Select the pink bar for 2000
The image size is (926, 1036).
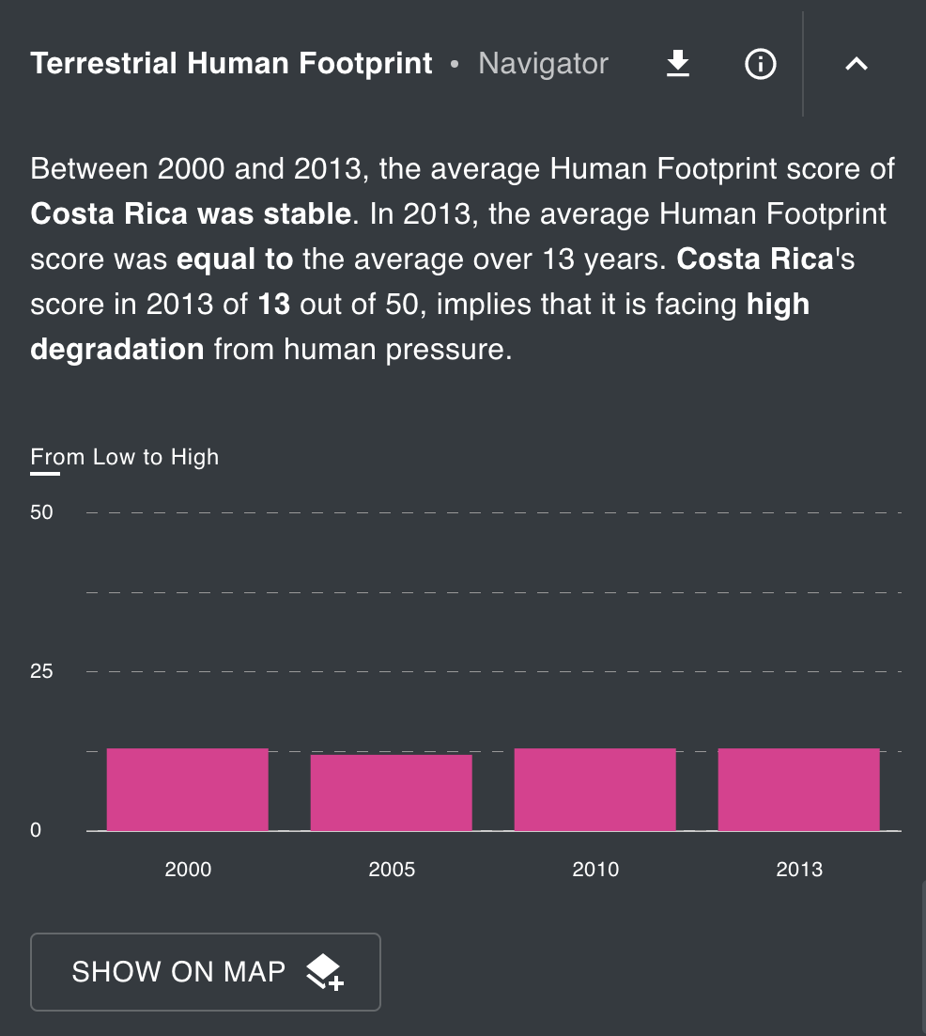point(188,790)
